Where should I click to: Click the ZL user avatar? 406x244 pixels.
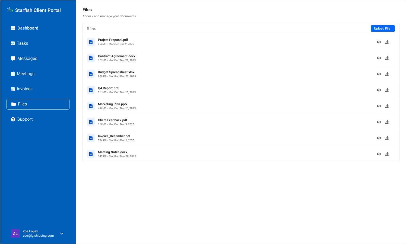click(x=15, y=233)
